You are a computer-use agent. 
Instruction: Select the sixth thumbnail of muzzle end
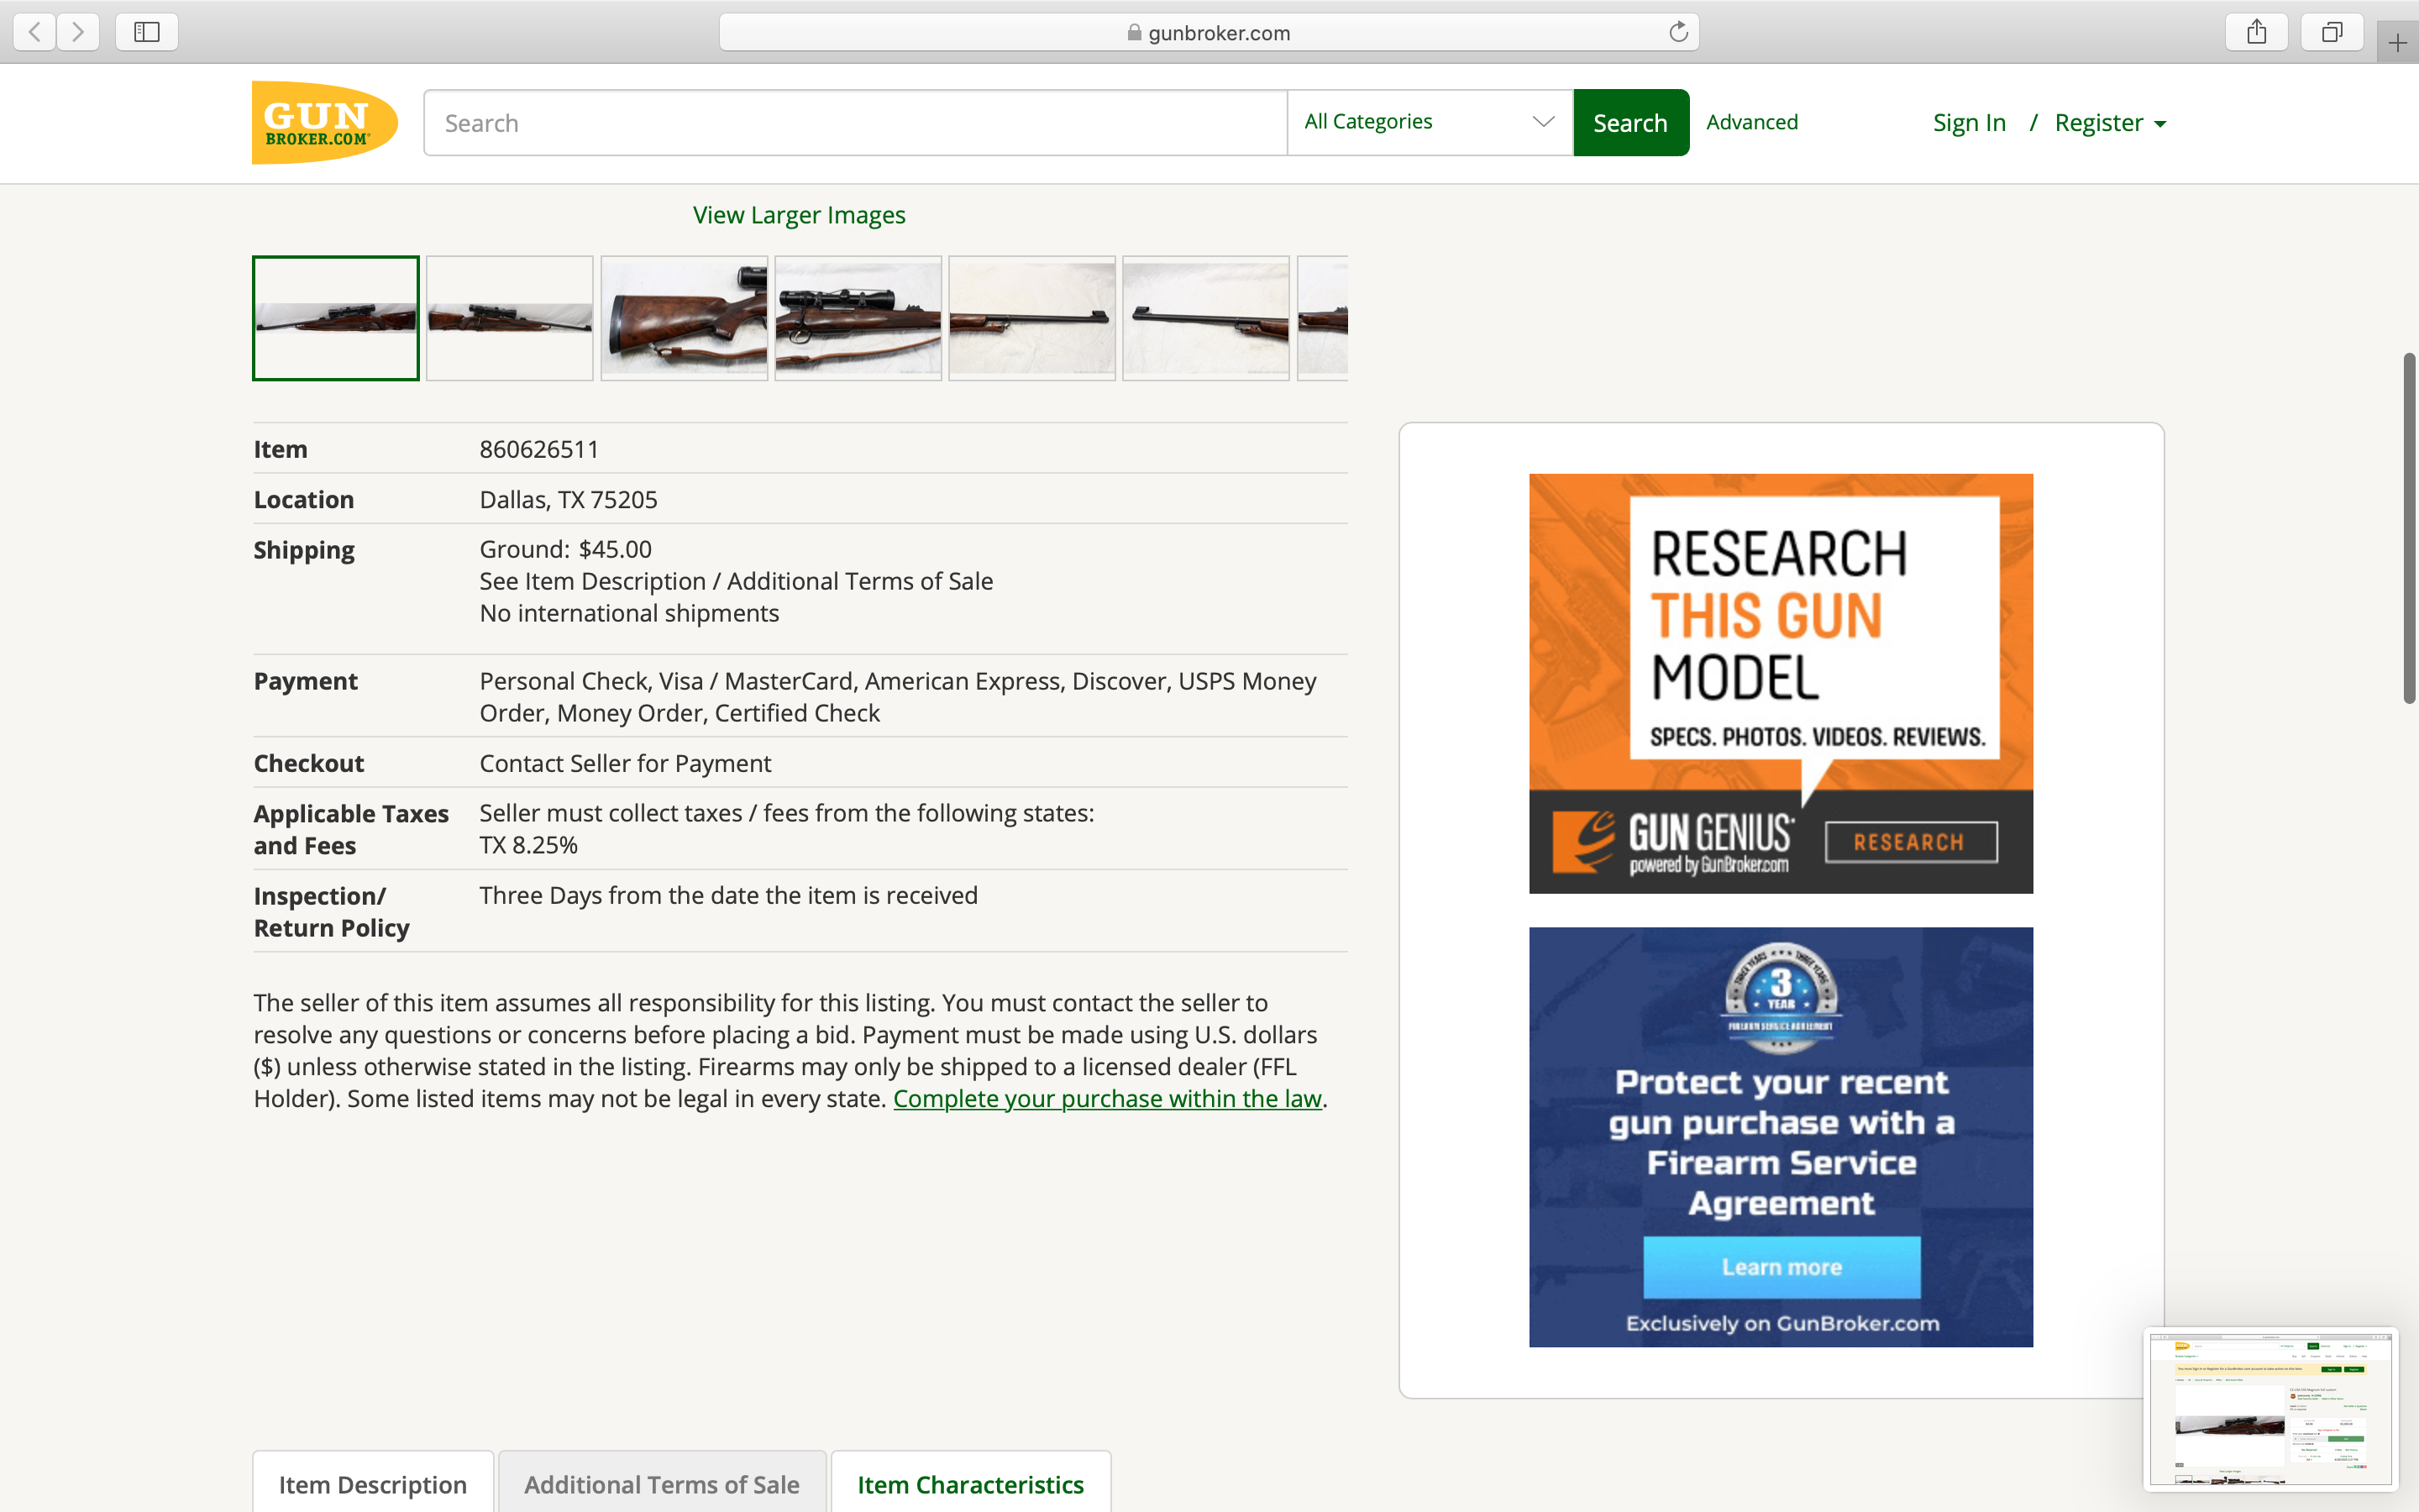click(1205, 318)
